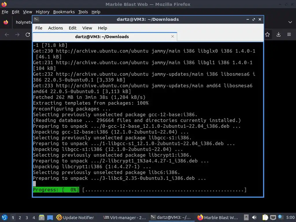Click the Firefox View icon
Viewport: 296px width, 222px height.
(6, 22)
